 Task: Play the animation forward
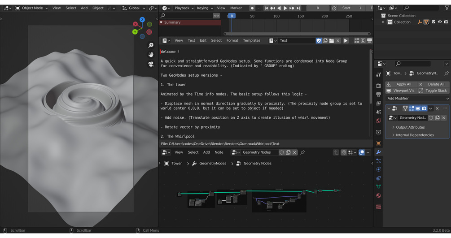[285, 8]
